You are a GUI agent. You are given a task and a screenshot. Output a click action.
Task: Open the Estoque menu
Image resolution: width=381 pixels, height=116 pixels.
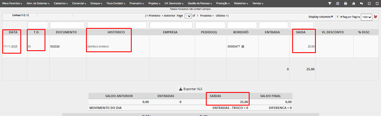coord(97,4)
